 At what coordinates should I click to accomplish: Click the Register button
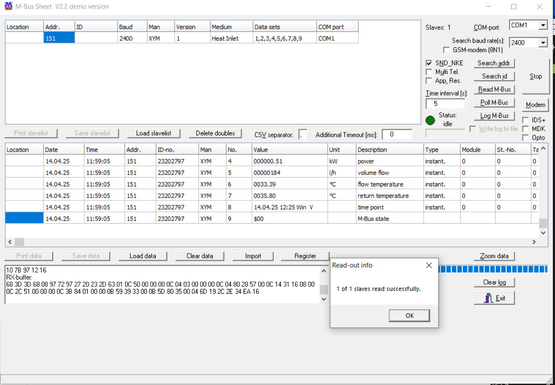(305, 256)
